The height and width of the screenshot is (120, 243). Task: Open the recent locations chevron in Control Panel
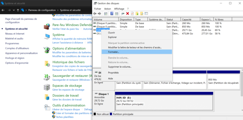coord(14,10)
